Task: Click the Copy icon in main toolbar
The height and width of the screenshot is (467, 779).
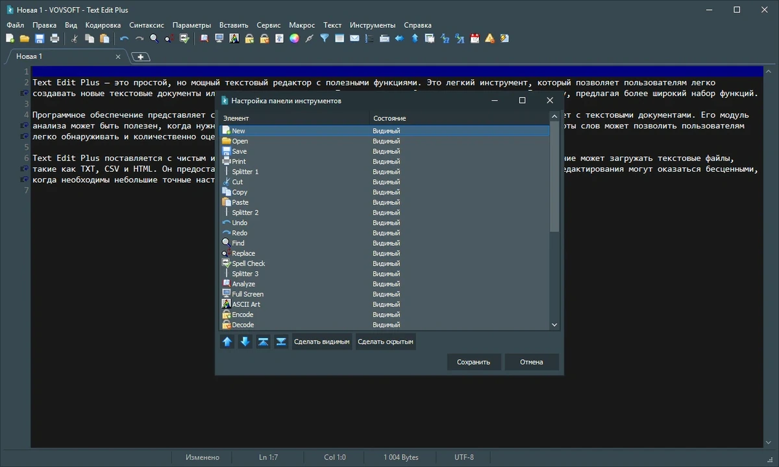Action: tap(90, 38)
